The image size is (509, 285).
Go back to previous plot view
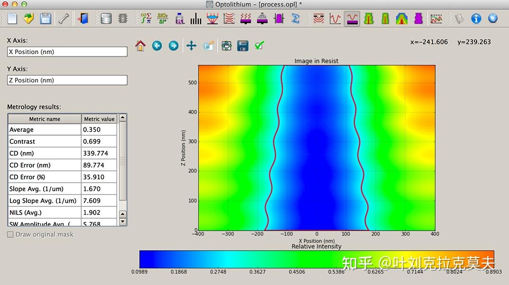[157, 46]
